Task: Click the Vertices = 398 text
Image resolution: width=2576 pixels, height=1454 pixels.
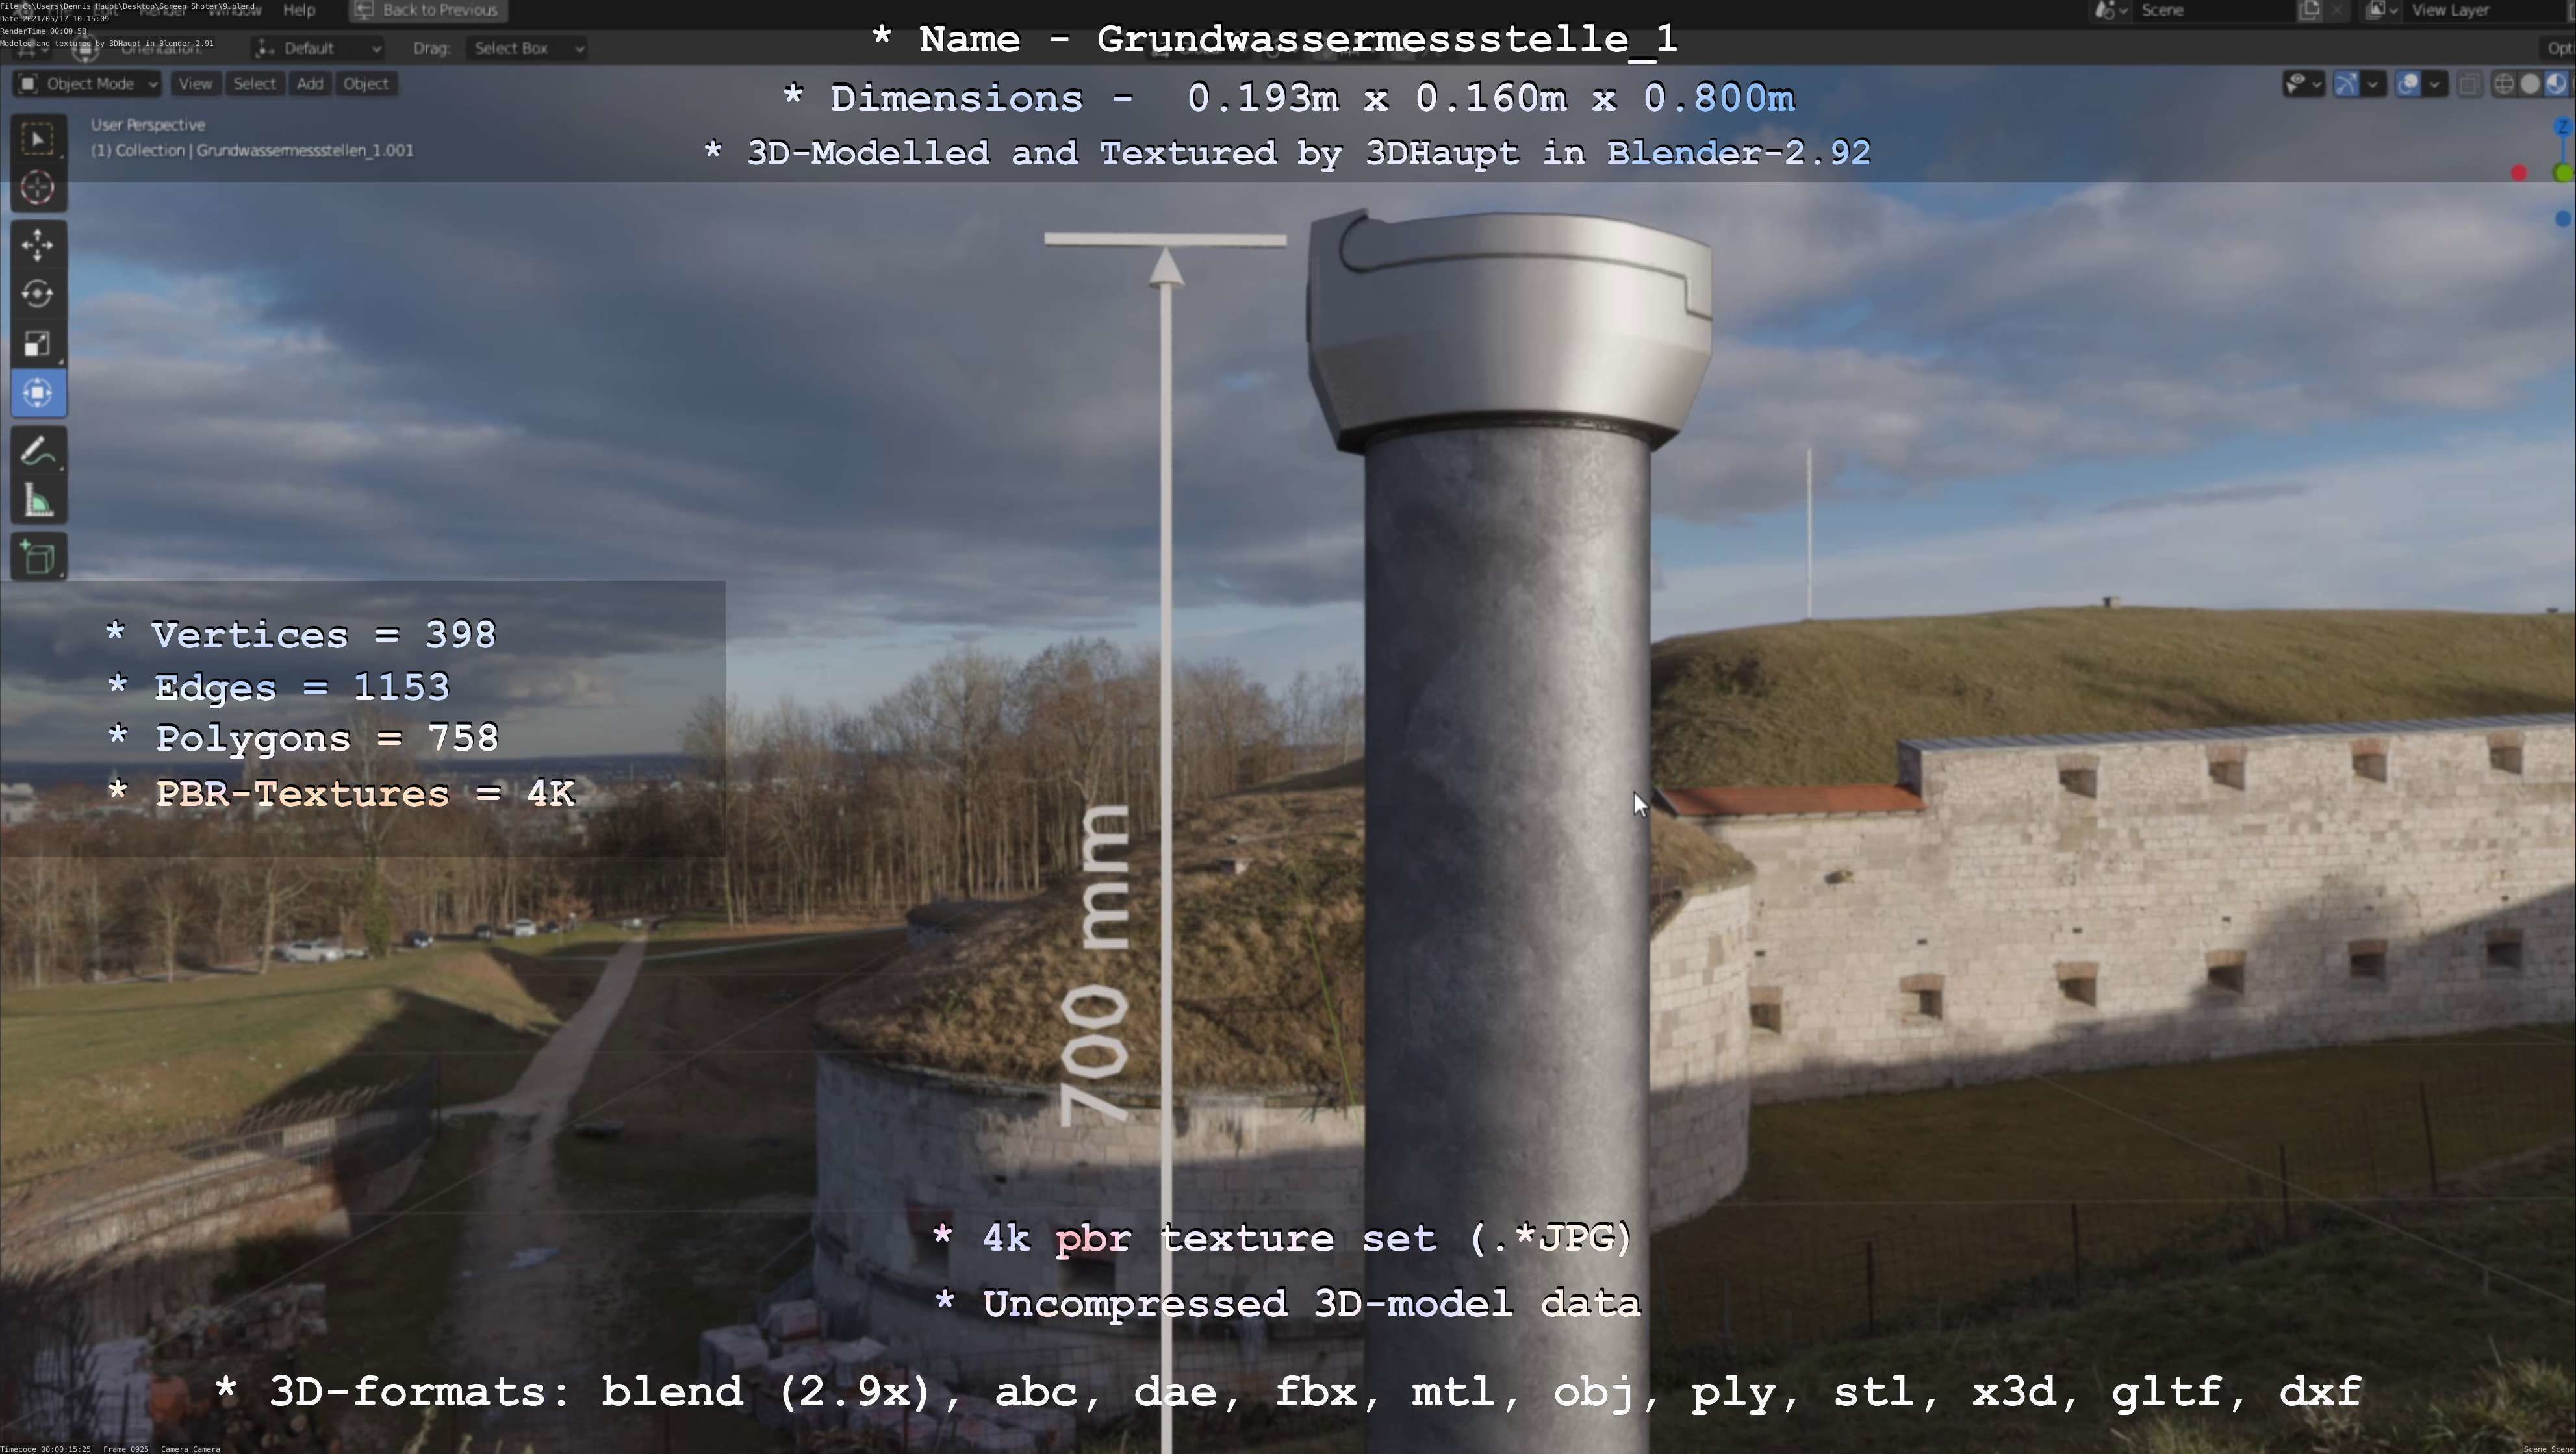Action: click(x=300, y=634)
